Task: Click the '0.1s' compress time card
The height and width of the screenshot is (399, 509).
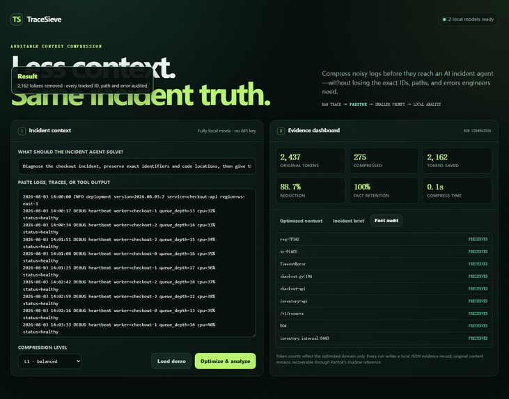Action: pyautogui.click(x=457, y=191)
